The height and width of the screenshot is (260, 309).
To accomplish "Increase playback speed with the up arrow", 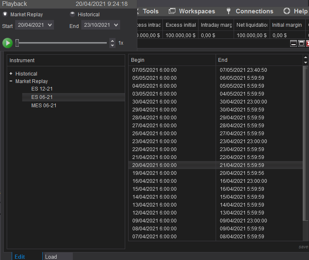I will (x=112, y=41).
